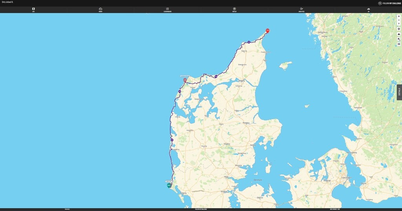Reset map bearing with compass button
Image resolution: width=402 pixels, height=211 pixels.
click(399, 24)
